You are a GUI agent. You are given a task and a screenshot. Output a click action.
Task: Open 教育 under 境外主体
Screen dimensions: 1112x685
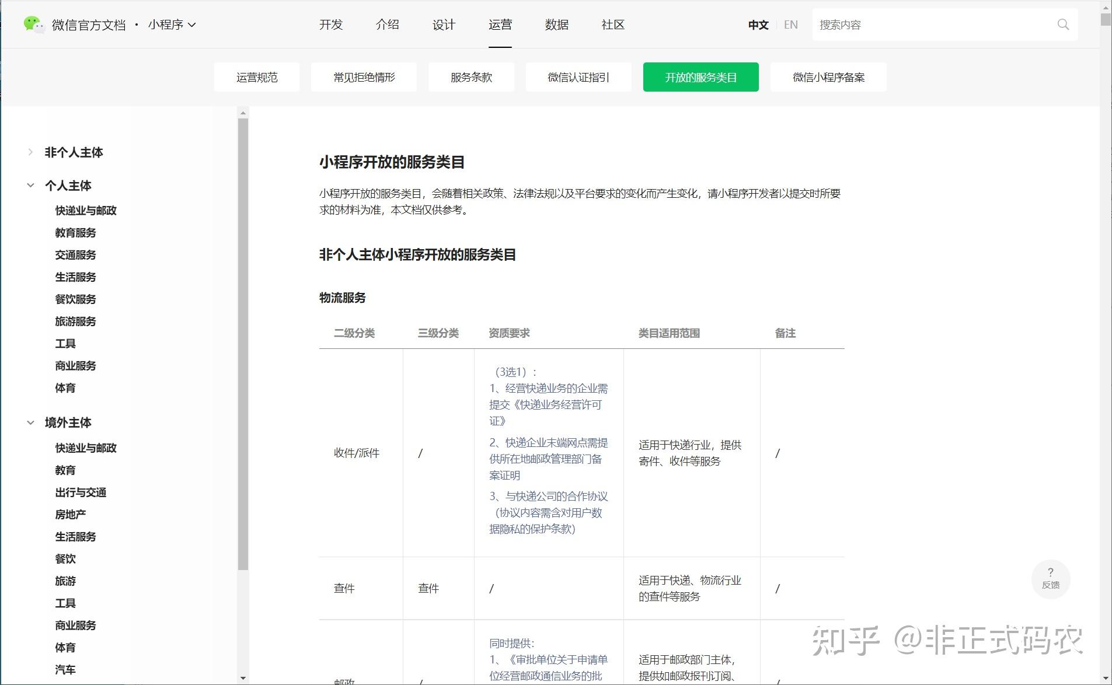click(x=65, y=470)
